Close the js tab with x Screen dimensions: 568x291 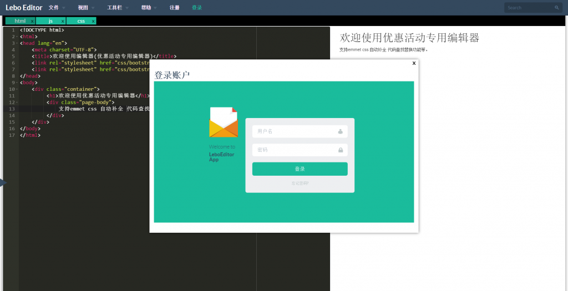[x=63, y=22]
